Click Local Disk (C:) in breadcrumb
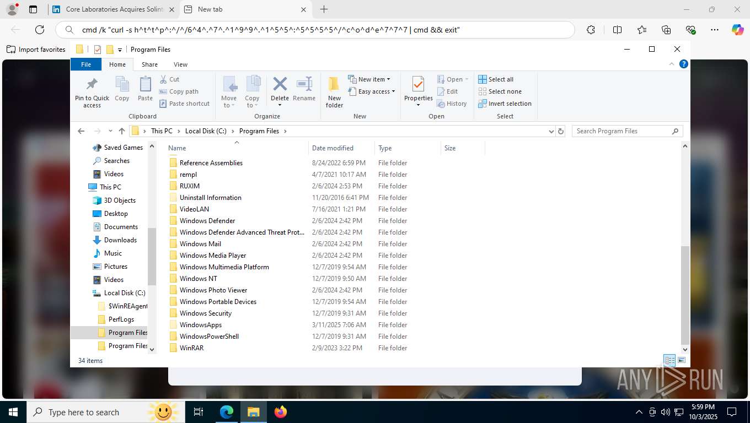The width and height of the screenshot is (750, 423). pyautogui.click(x=205, y=131)
